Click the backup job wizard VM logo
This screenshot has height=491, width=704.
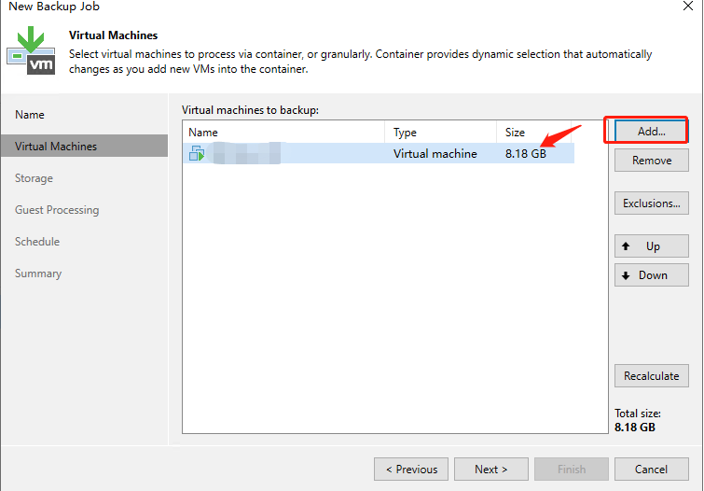pos(31,50)
